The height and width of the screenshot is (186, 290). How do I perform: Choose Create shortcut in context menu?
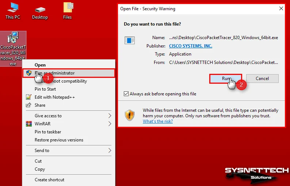[x=49, y=180]
